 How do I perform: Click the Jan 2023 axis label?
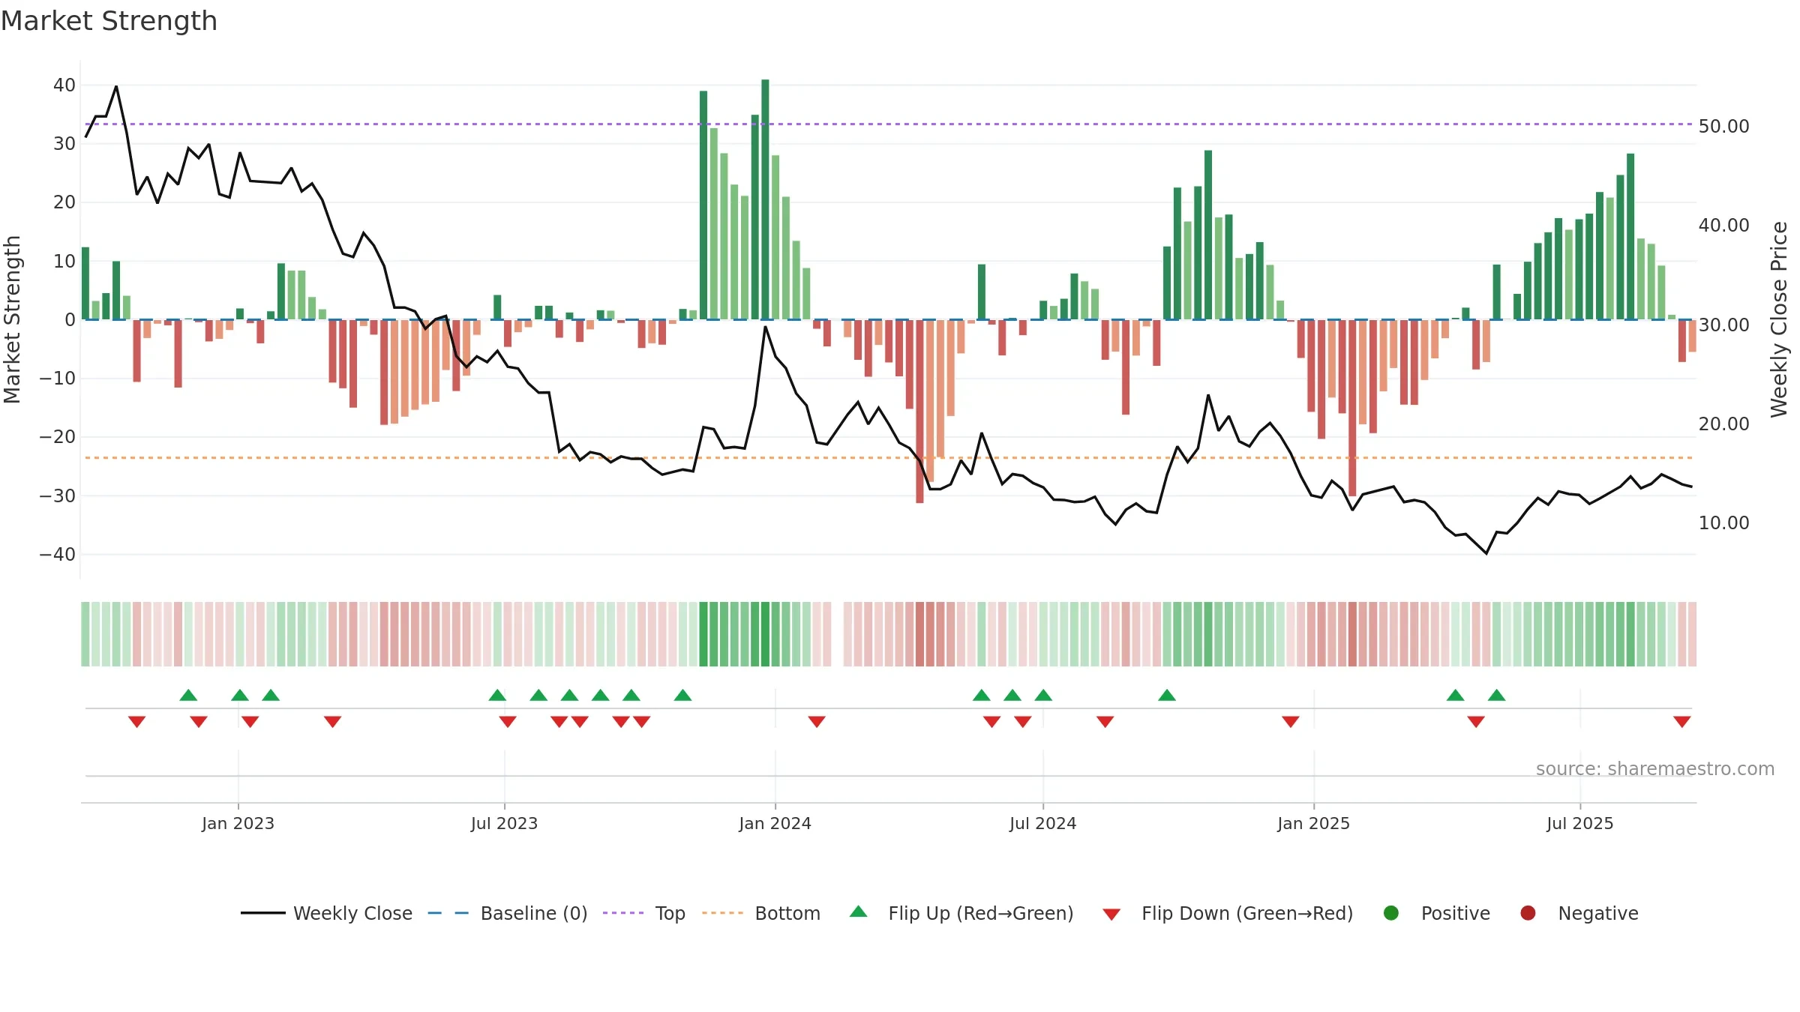click(x=238, y=823)
